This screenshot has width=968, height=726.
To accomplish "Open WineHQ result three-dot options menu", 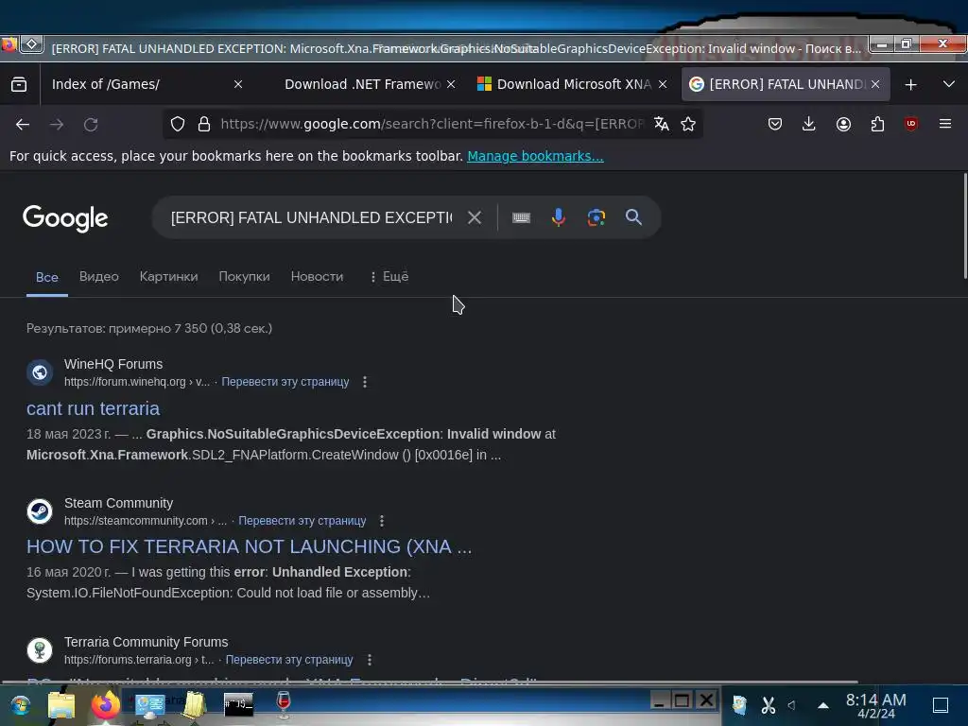I will (365, 382).
